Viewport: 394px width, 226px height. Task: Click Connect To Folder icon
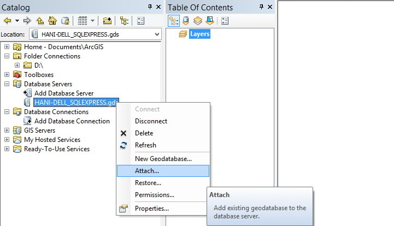coord(107,21)
